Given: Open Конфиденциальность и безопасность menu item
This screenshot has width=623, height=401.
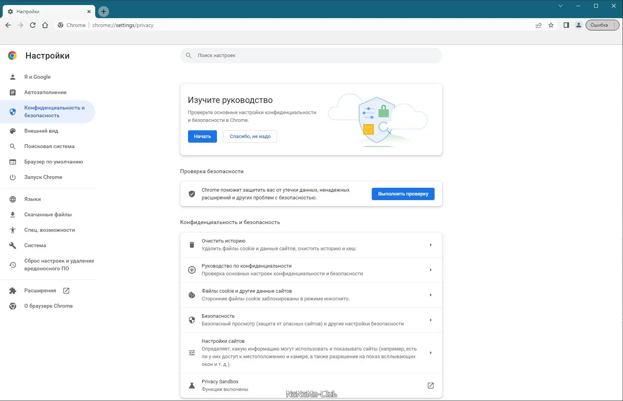Looking at the screenshot, I should pos(54,111).
